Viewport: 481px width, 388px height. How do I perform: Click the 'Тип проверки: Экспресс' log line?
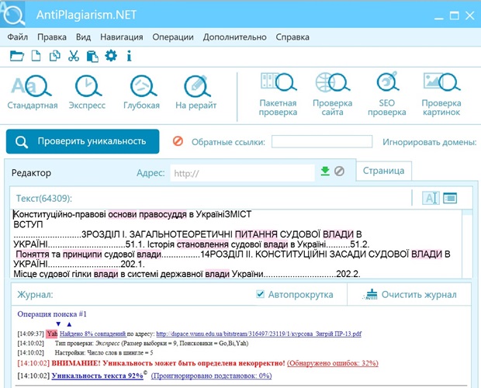coord(151,343)
